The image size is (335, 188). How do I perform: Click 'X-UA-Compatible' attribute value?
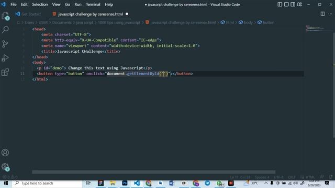[x=99, y=40]
